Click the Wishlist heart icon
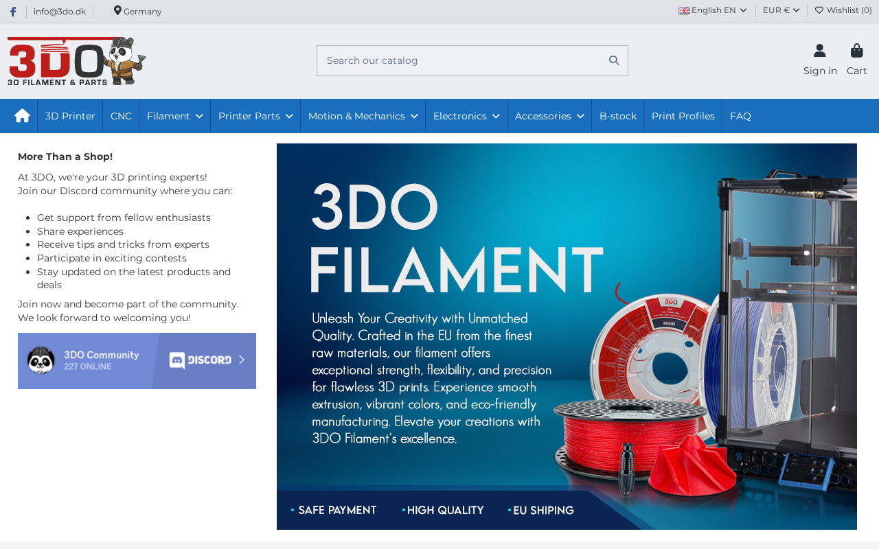This screenshot has width=879, height=549. tap(819, 10)
